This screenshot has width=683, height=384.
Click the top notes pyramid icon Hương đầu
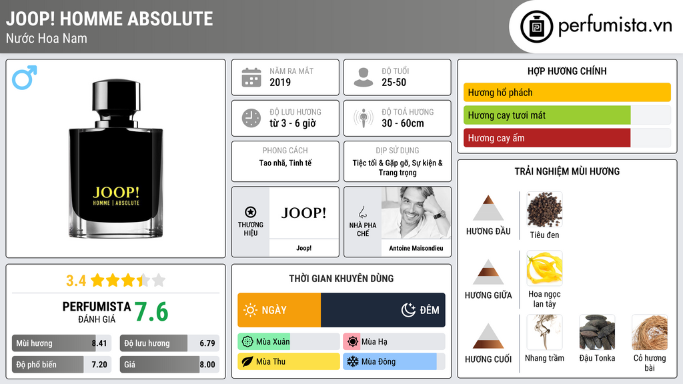point(488,208)
